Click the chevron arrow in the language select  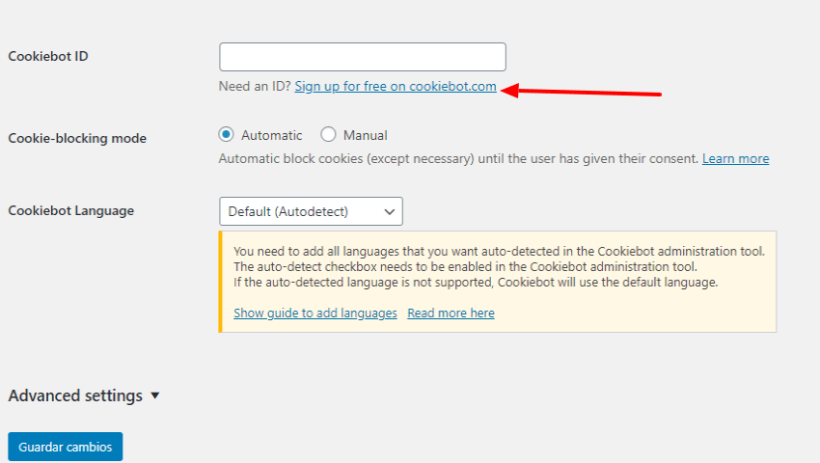(x=389, y=212)
